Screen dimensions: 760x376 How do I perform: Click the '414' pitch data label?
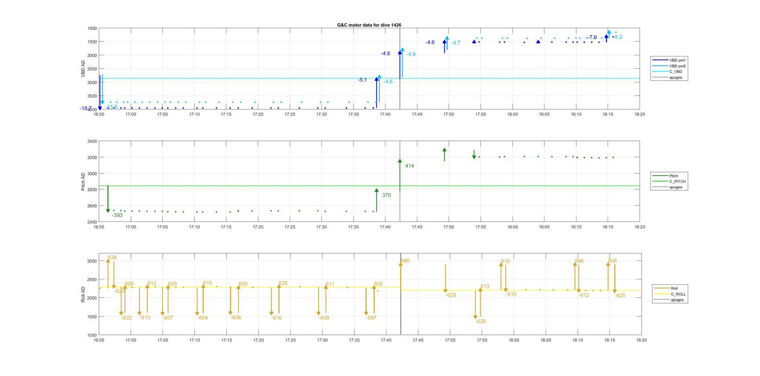click(x=410, y=166)
